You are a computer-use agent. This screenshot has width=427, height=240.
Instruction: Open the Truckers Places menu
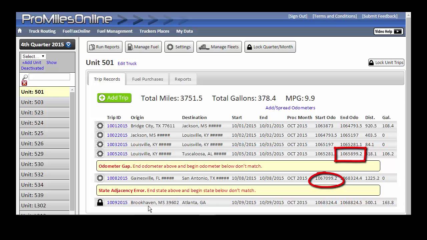(x=154, y=31)
